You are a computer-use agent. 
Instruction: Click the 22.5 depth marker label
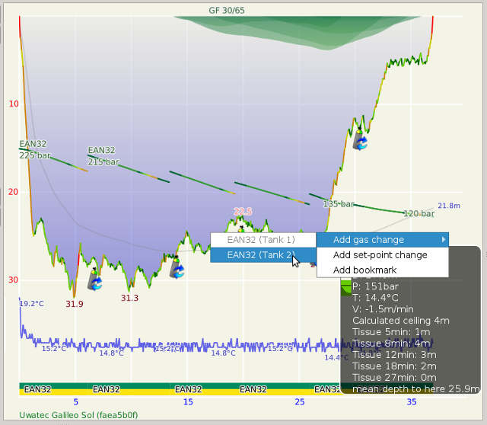[242, 211]
